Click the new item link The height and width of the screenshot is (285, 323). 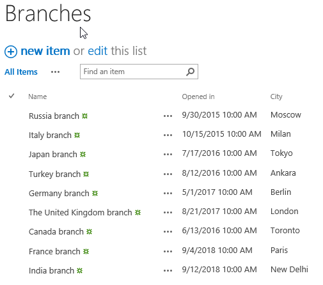pyautogui.click(x=45, y=51)
